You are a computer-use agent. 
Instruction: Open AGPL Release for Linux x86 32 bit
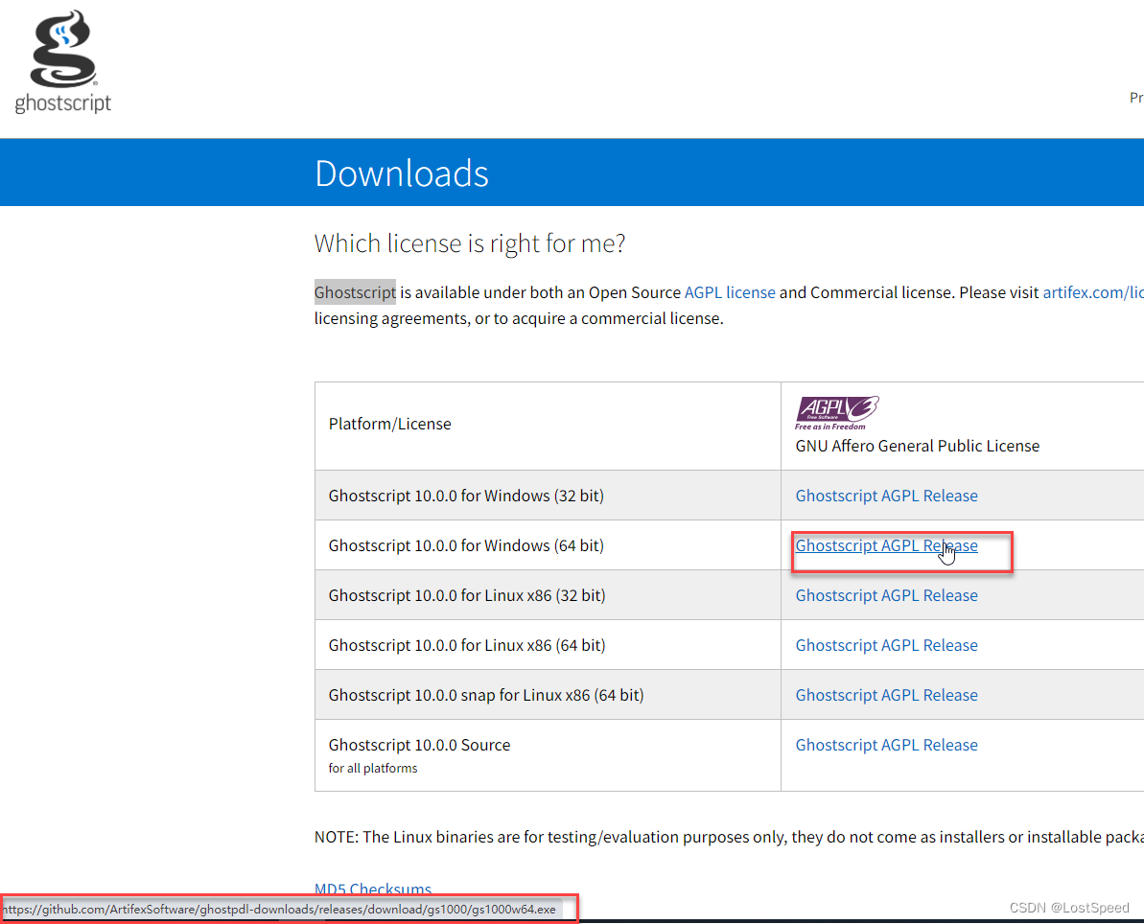click(886, 595)
